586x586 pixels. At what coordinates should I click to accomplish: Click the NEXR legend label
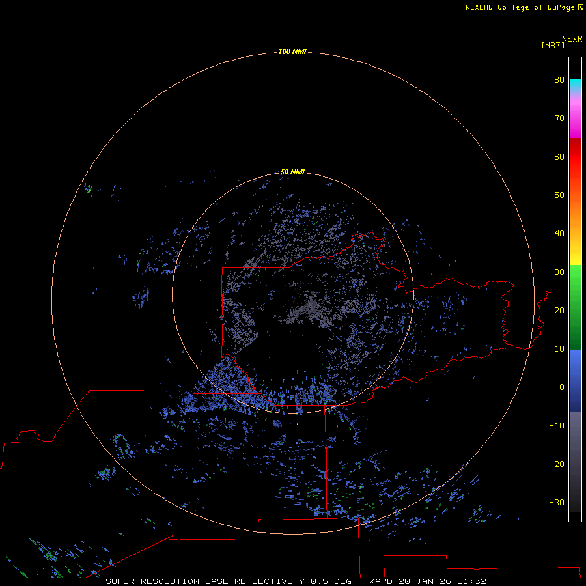click(x=572, y=39)
